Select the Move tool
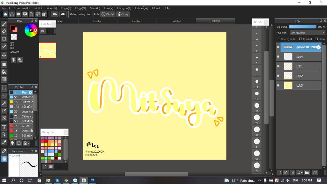This screenshot has width=327, height=184. [x=4, y=55]
